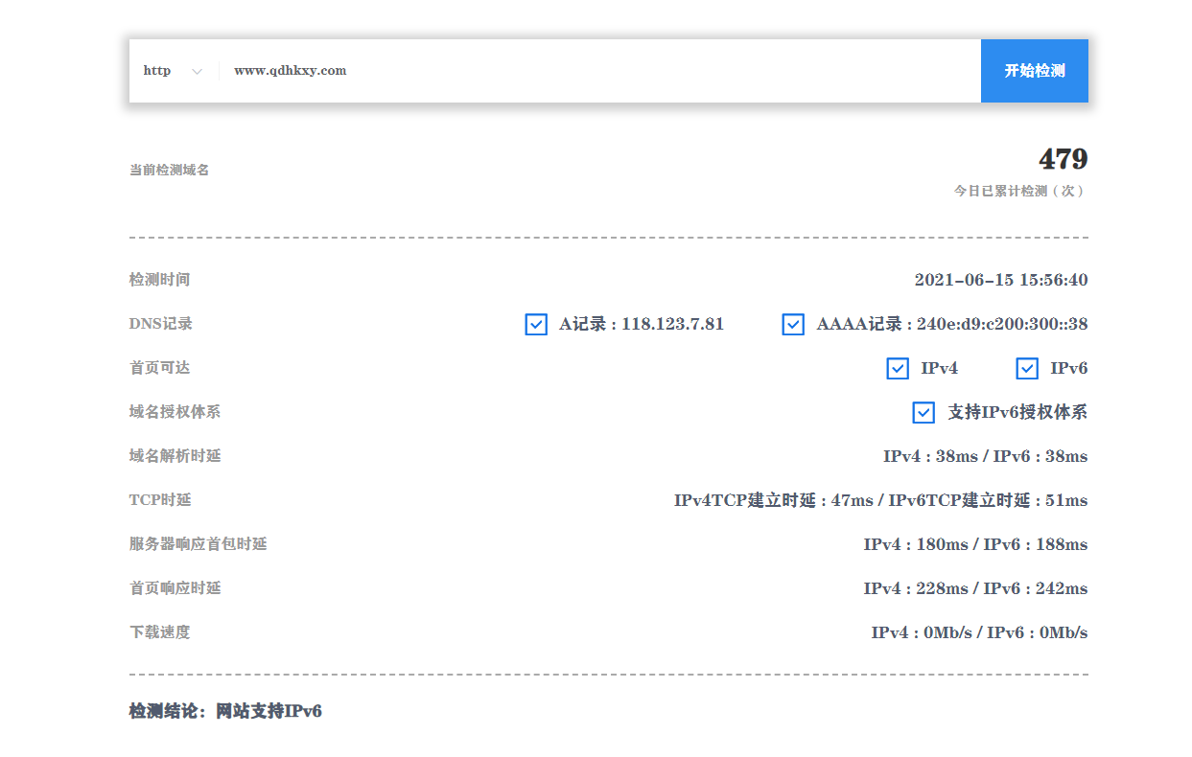This screenshot has height=757, width=1192.
Task: Click the 2021-06-15 15:56:40 timestamp
Action: point(1000,281)
